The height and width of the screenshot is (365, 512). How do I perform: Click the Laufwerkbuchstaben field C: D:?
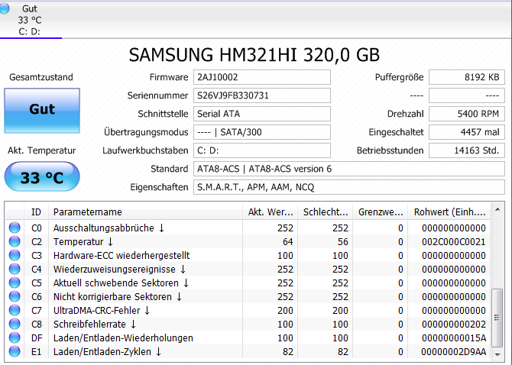[262, 150]
